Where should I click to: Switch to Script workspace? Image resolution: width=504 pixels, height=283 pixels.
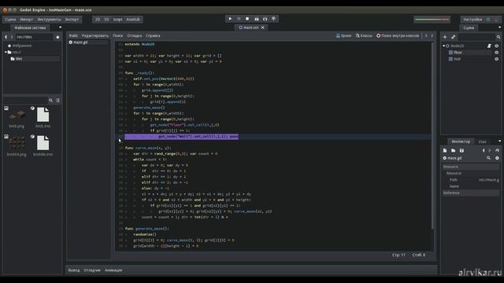click(117, 20)
